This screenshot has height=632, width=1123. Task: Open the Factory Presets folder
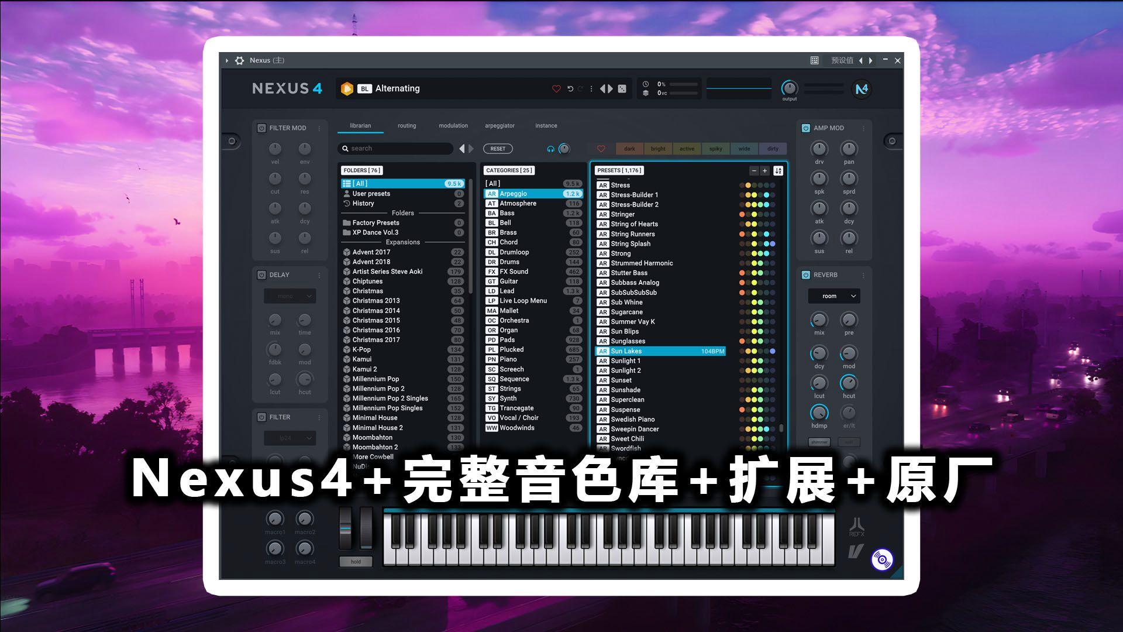point(403,223)
